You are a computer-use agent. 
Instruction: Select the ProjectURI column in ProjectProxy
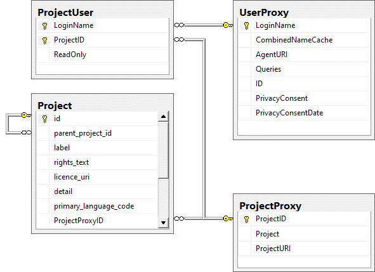coord(304,249)
